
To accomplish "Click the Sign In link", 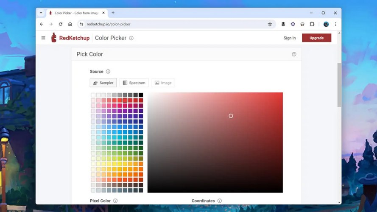I will pyautogui.click(x=290, y=38).
